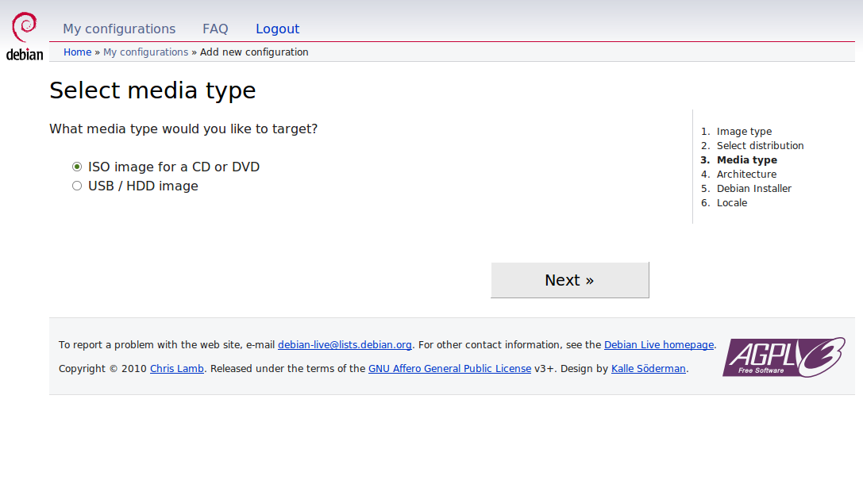Click Add new configuration breadcrumb text
The height and width of the screenshot is (499, 863).
(x=254, y=52)
